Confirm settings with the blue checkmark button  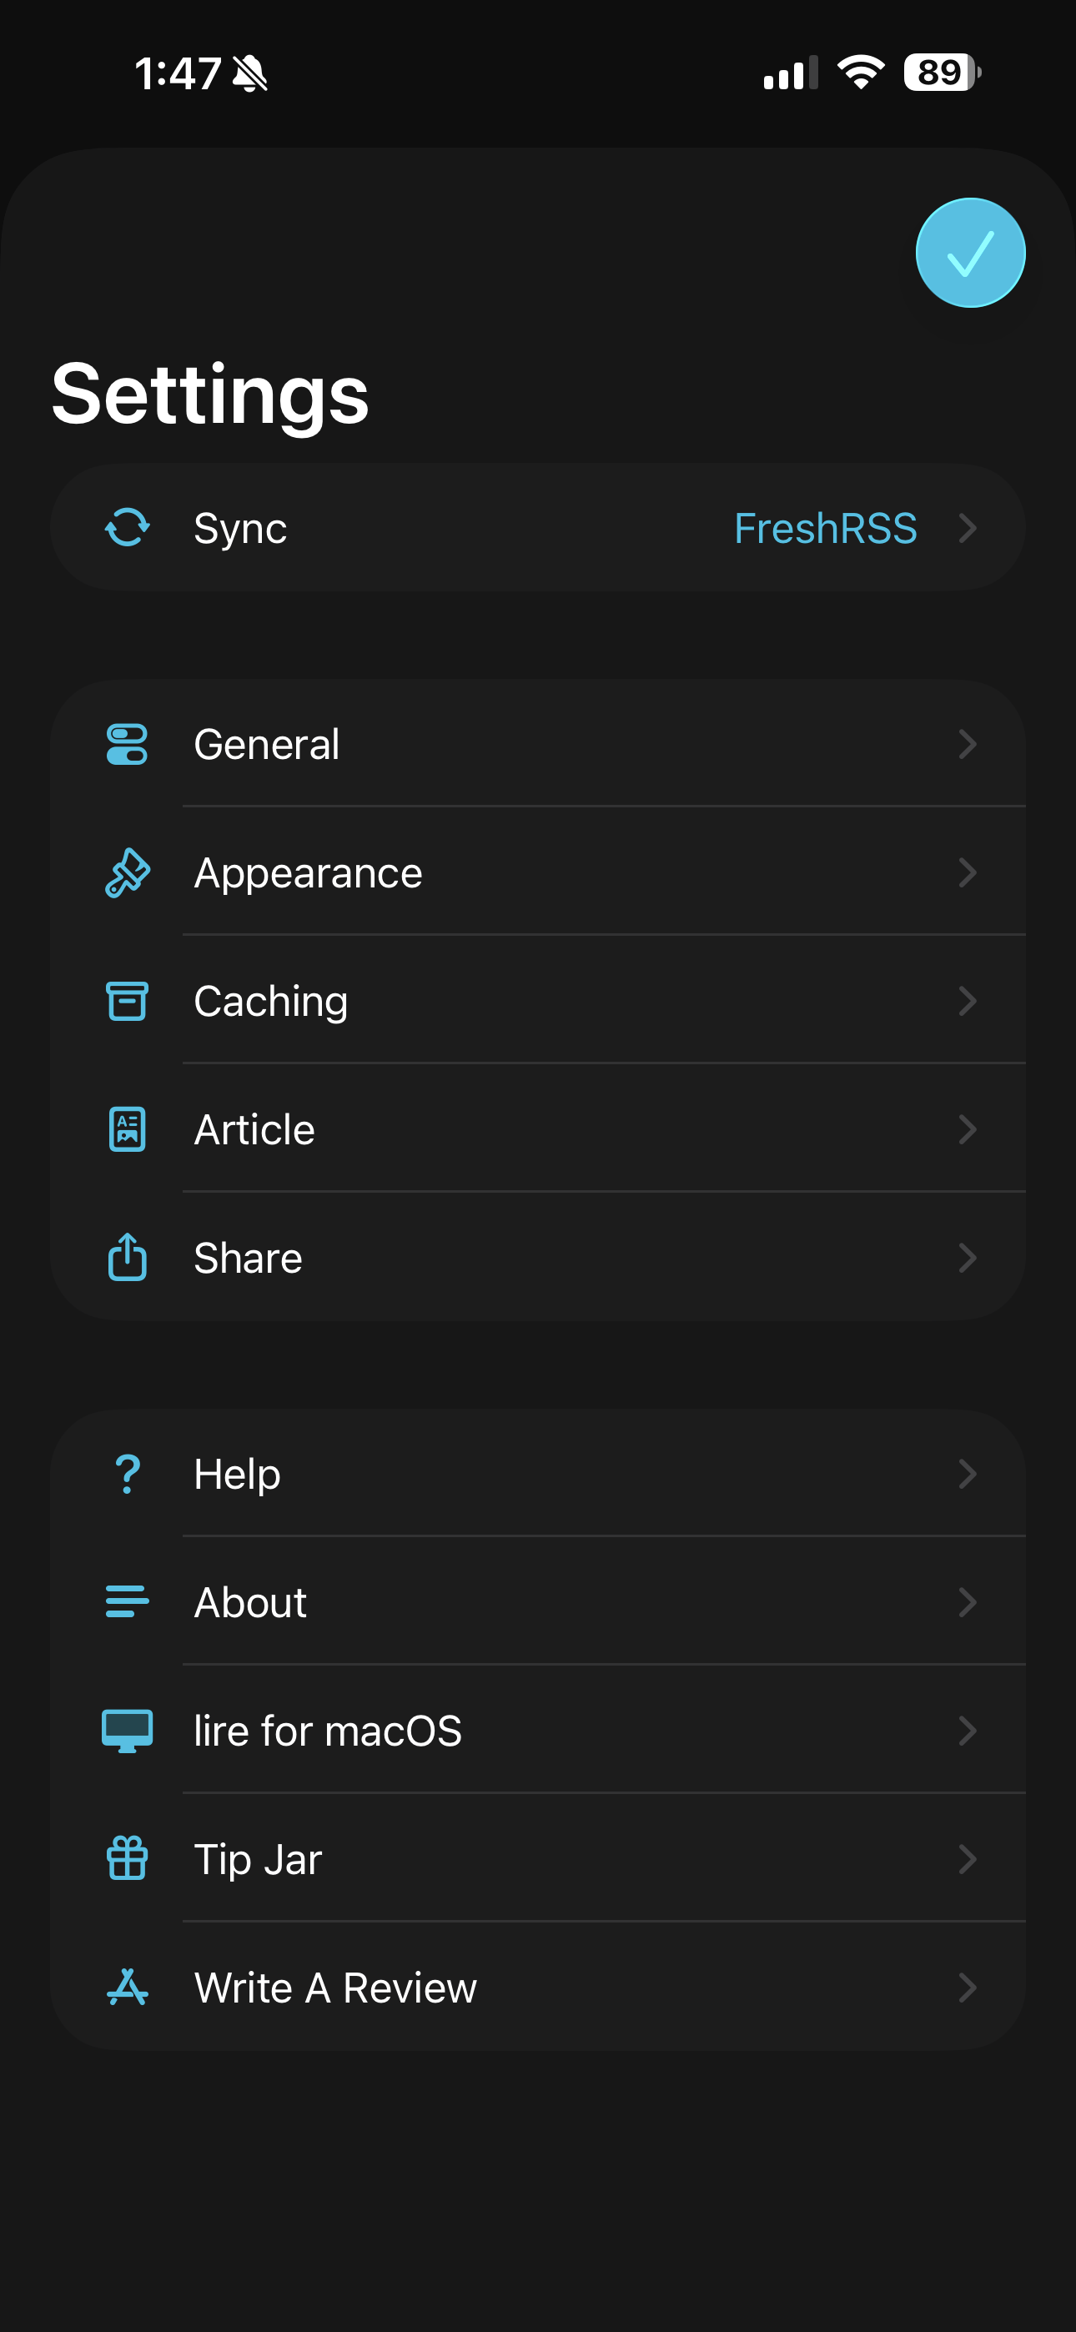coord(970,253)
